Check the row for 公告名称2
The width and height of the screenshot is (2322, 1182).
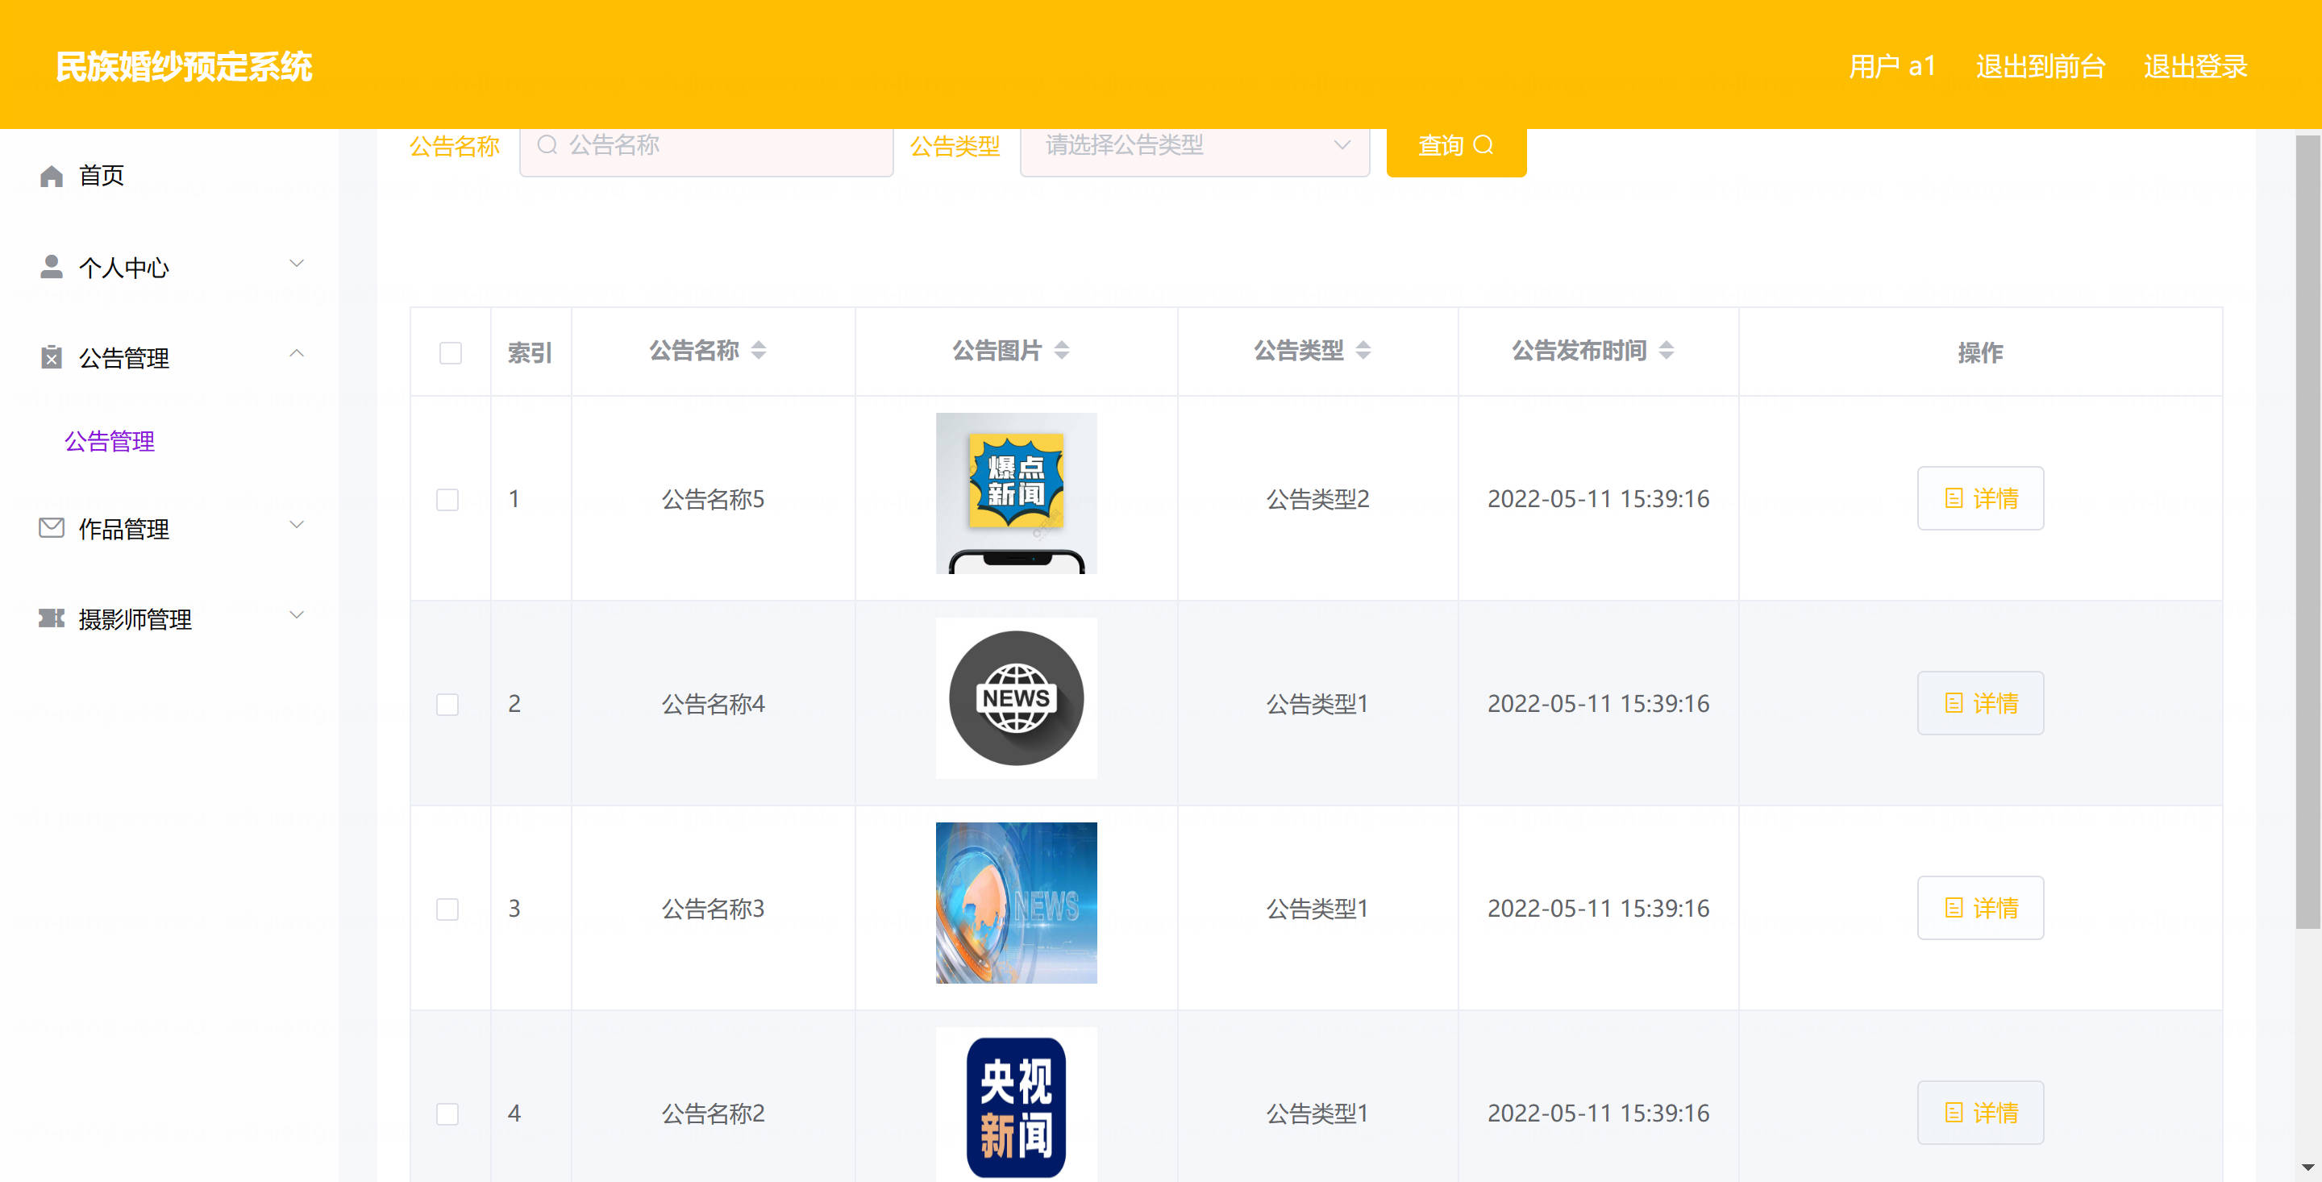tap(447, 1113)
